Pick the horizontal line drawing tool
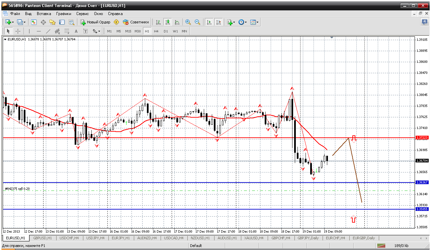The image size is (431, 250). 39,31
